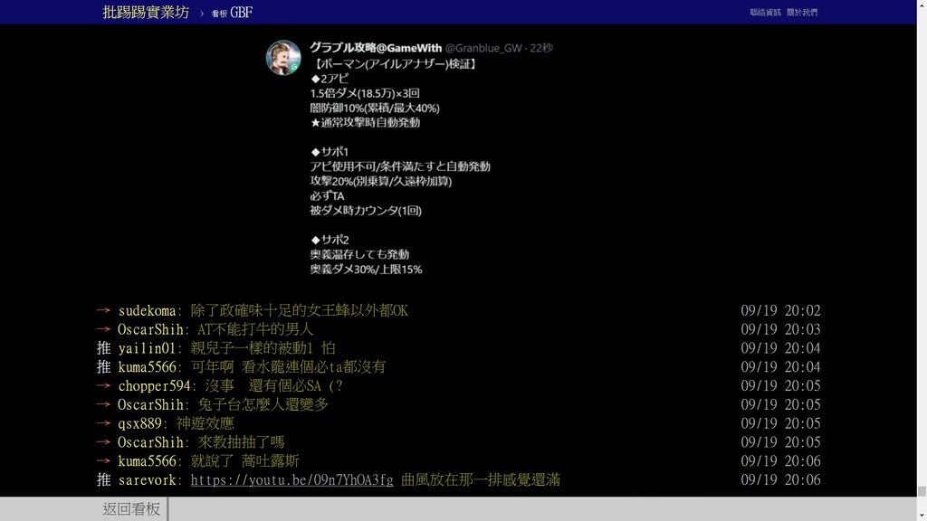Image resolution: width=927 pixels, height=521 pixels.
Task: Click the comment 除了政確味十足的女王蜂以外都OK
Action: click(x=299, y=311)
